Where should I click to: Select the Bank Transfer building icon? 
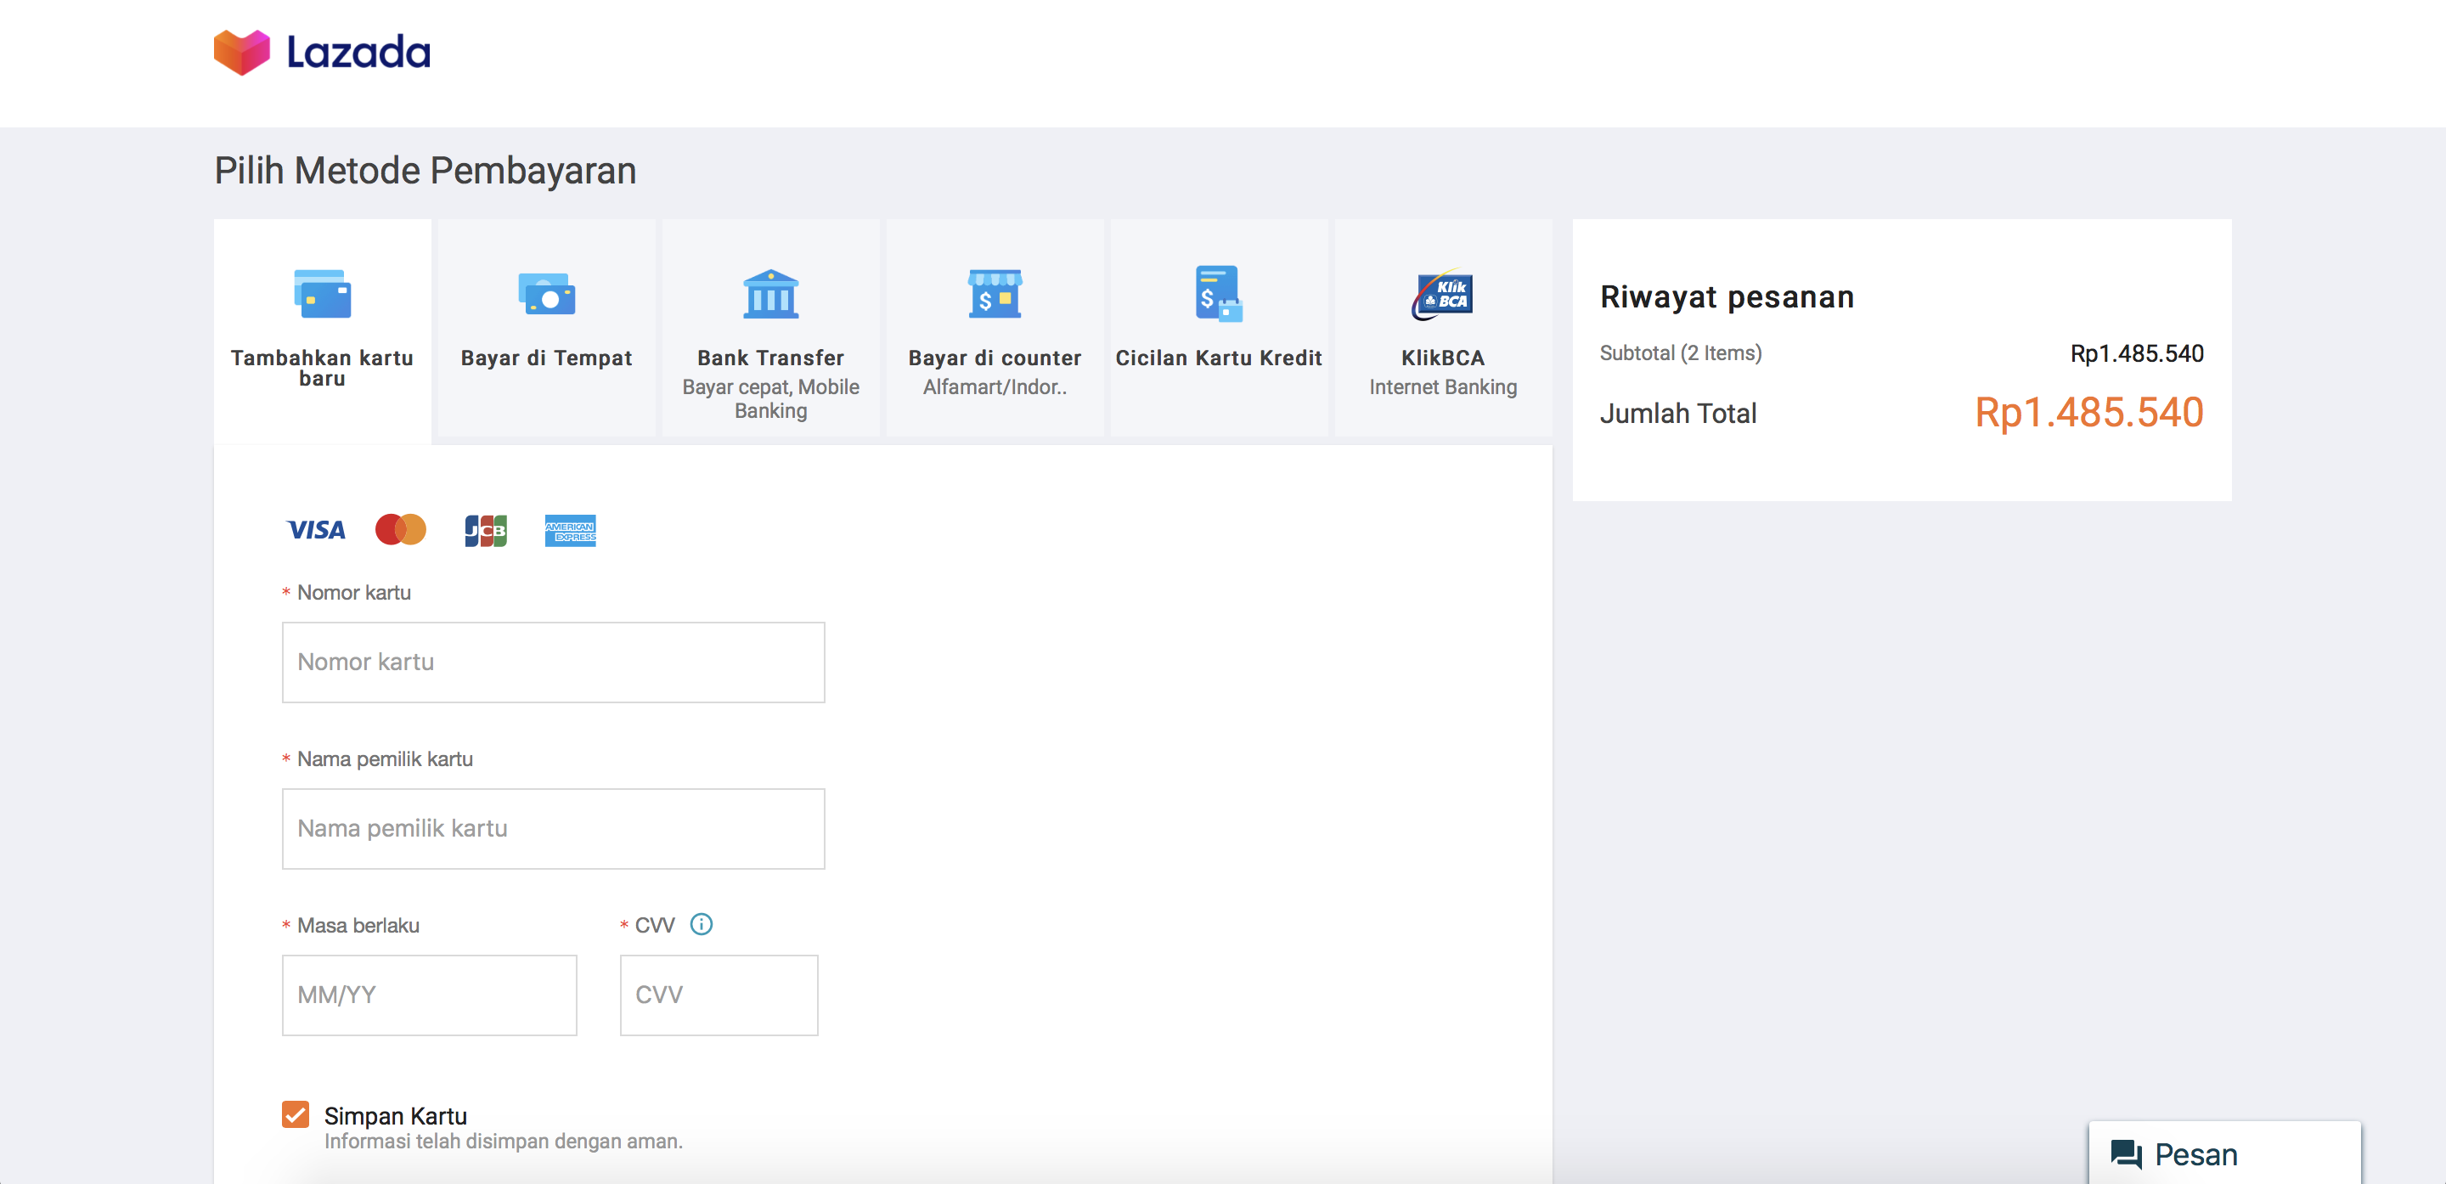pos(770,293)
